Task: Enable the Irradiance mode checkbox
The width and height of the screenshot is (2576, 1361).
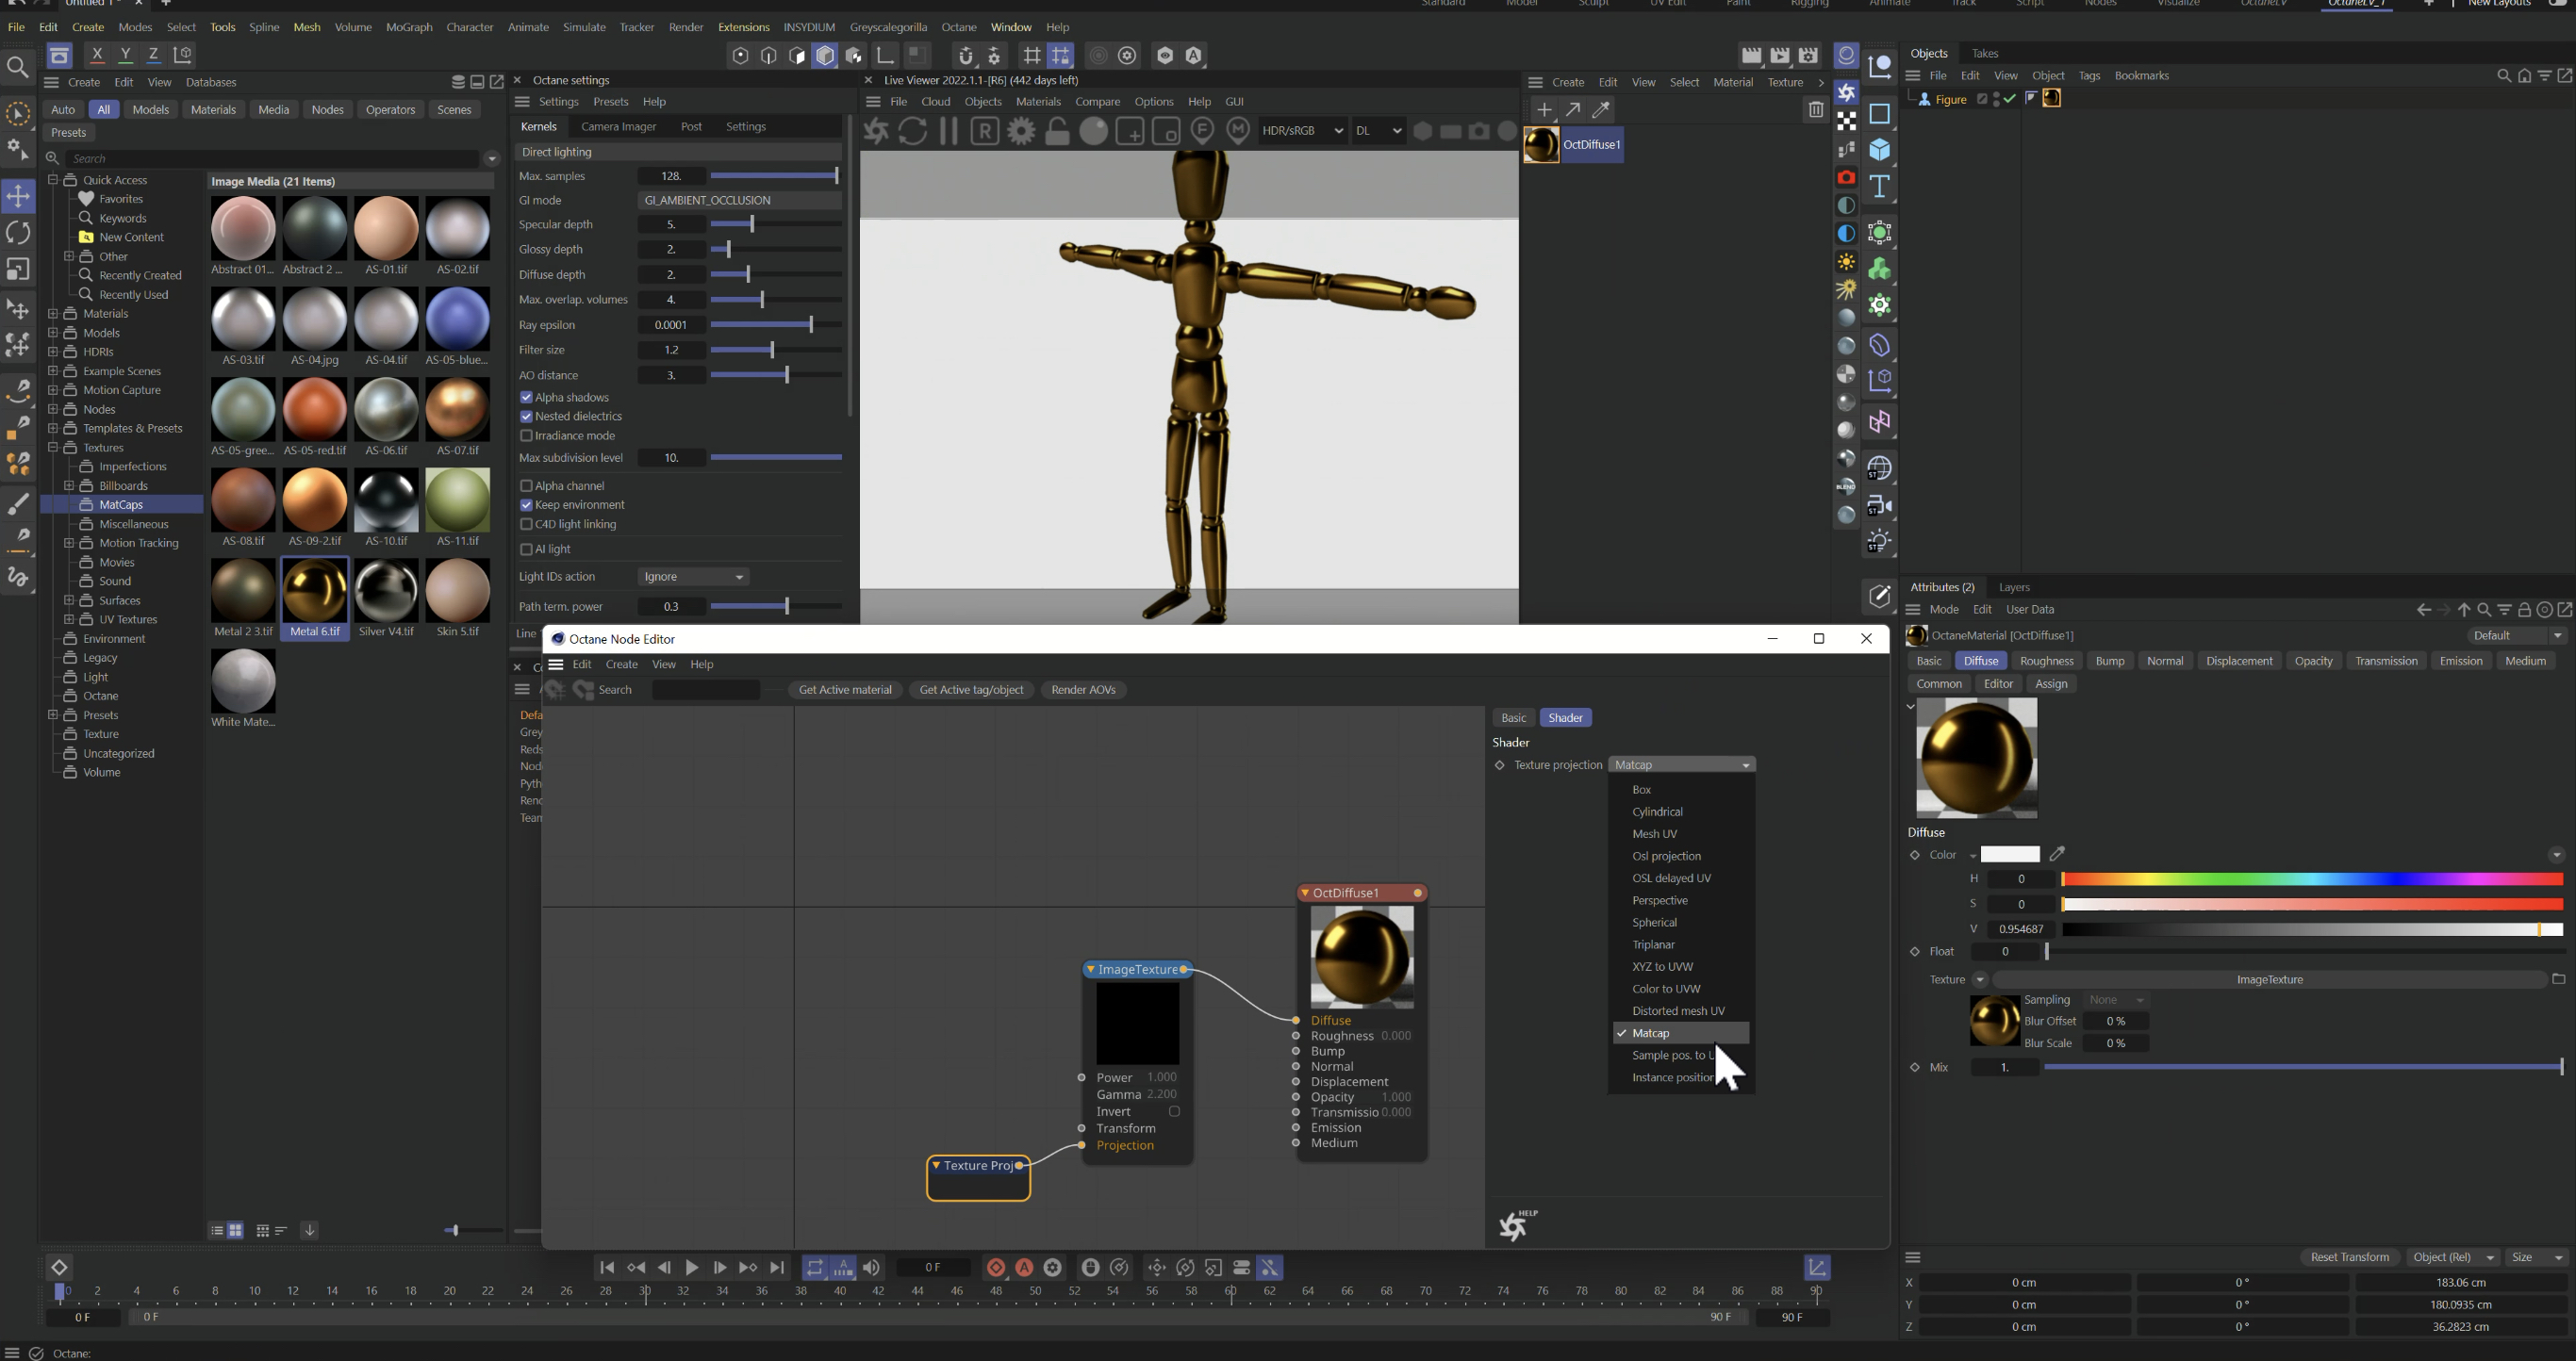Action: click(526, 435)
